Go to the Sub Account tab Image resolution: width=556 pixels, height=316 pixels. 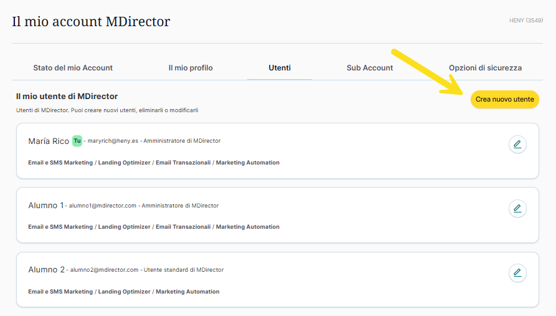370,68
